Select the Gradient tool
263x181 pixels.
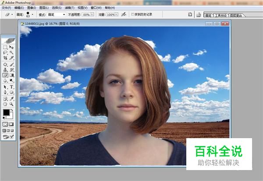point(11,75)
